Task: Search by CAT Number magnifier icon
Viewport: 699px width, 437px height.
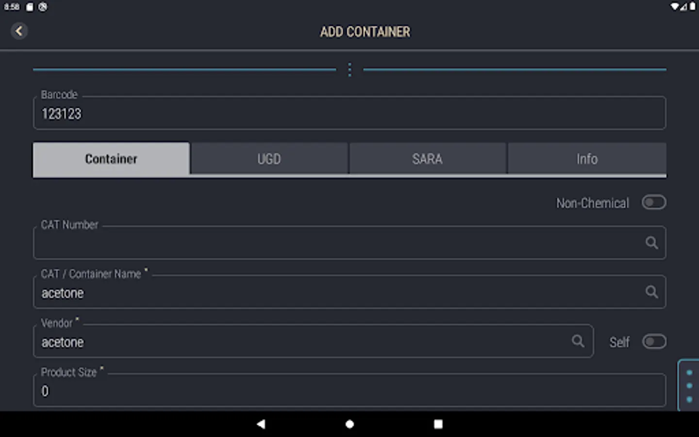Action: pos(651,243)
